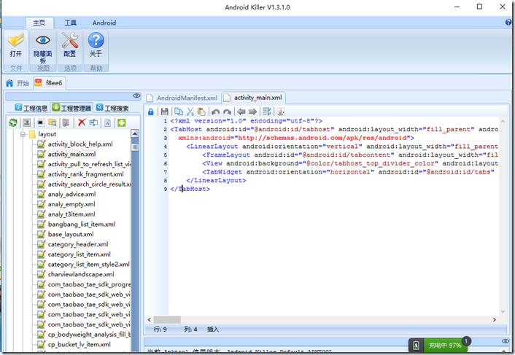Screen dimensions: 515x355
Task: Click the Save floppy disk icon
Action: pos(165,112)
